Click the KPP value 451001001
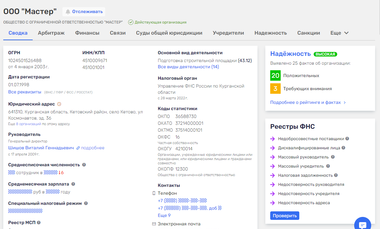 93,67
